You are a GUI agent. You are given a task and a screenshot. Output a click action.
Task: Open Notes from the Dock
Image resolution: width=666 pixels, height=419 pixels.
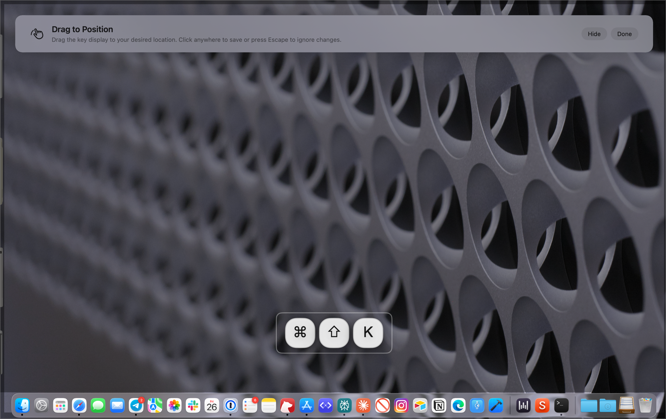tap(269, 405)
